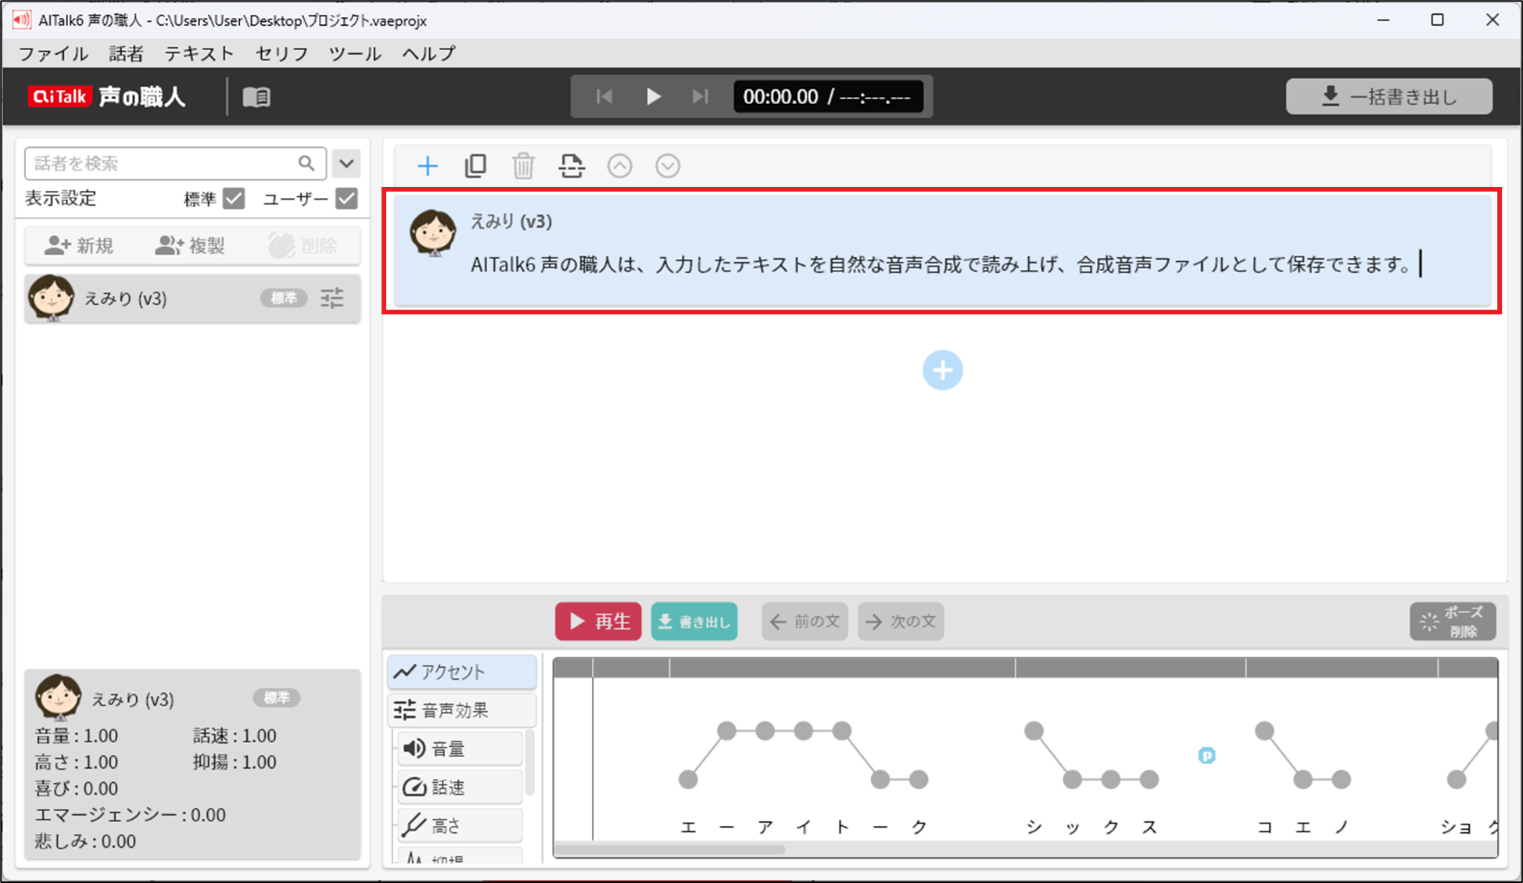Select えみり (v3) in speaker list

[x=192, y=298]
